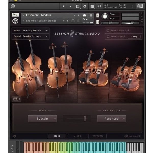
Task: Go to next preset with the top bar right arrow
Action: pyautogui.click(x=70, y=6)
